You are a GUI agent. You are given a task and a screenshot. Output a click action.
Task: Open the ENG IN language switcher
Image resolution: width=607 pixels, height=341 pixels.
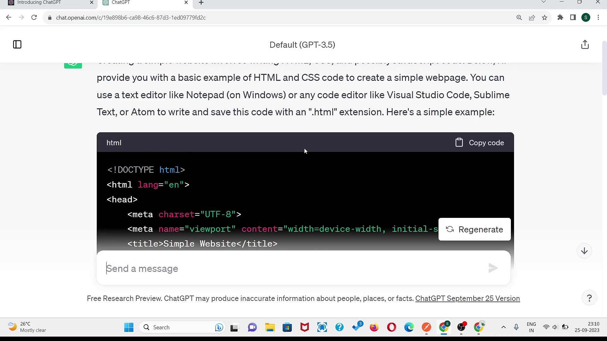(x=531, y=327)
